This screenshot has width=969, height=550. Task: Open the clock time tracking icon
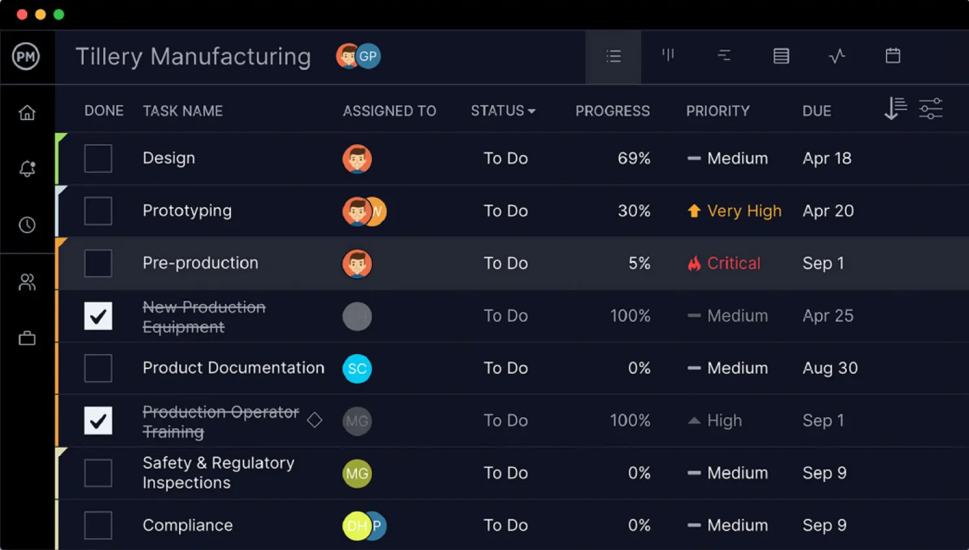[27, 225]
